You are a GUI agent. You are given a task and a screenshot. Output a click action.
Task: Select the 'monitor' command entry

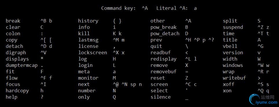click(88, 78)
